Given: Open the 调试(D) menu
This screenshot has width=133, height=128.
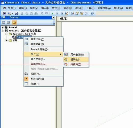Looking at the screenshot, I should (x=68, y=8).
